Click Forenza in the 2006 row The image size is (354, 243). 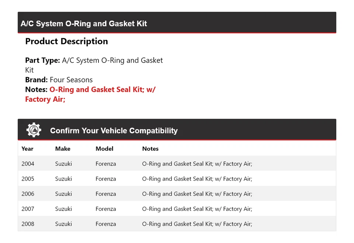[105, 194]
